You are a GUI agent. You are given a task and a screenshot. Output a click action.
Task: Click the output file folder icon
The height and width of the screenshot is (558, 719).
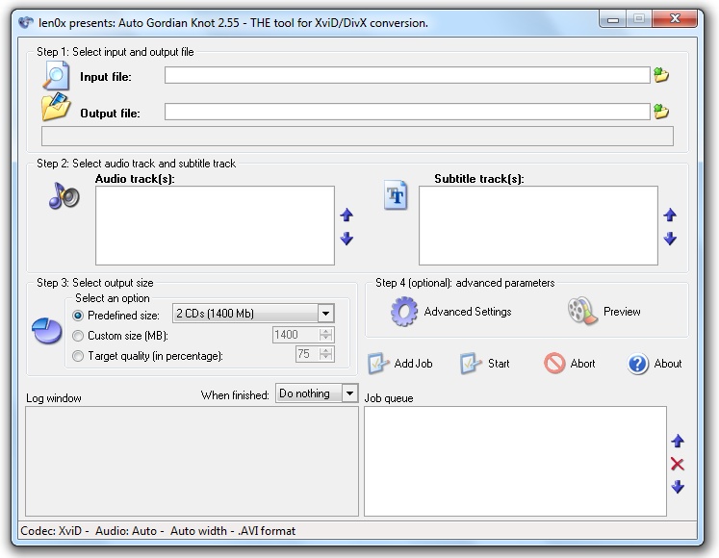pyautogui.click(x=56, y=108)
